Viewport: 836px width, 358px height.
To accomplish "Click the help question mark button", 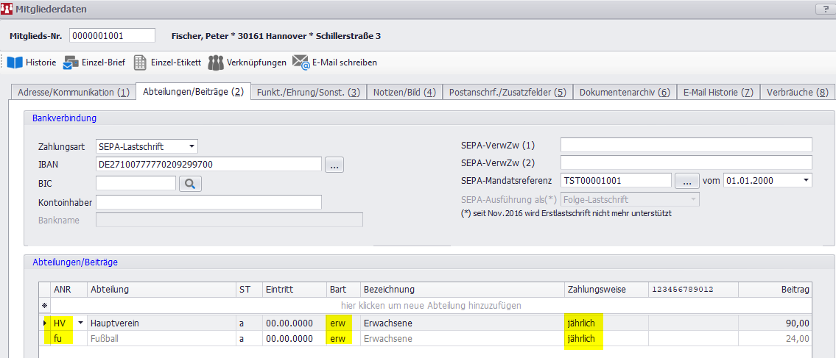I will [822, 9].
